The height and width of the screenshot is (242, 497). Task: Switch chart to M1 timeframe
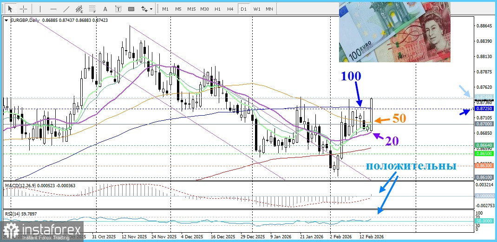(x=165, y=9)
